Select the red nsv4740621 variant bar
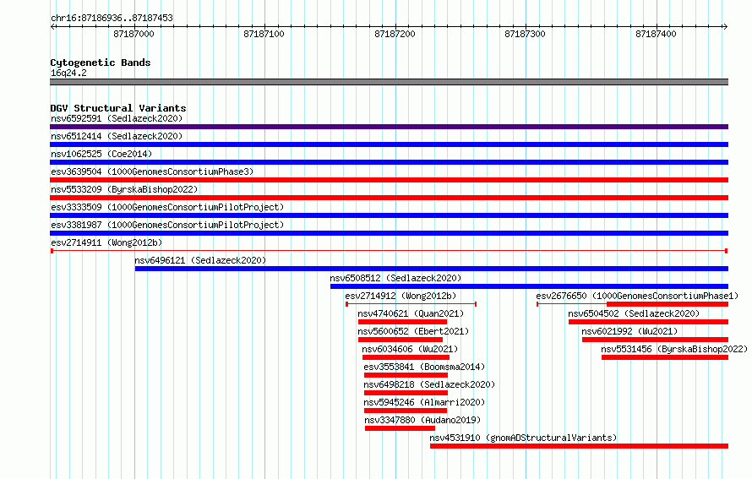This screenshot has height=479, width=752. pyautogui.click(x=402, y=322)
